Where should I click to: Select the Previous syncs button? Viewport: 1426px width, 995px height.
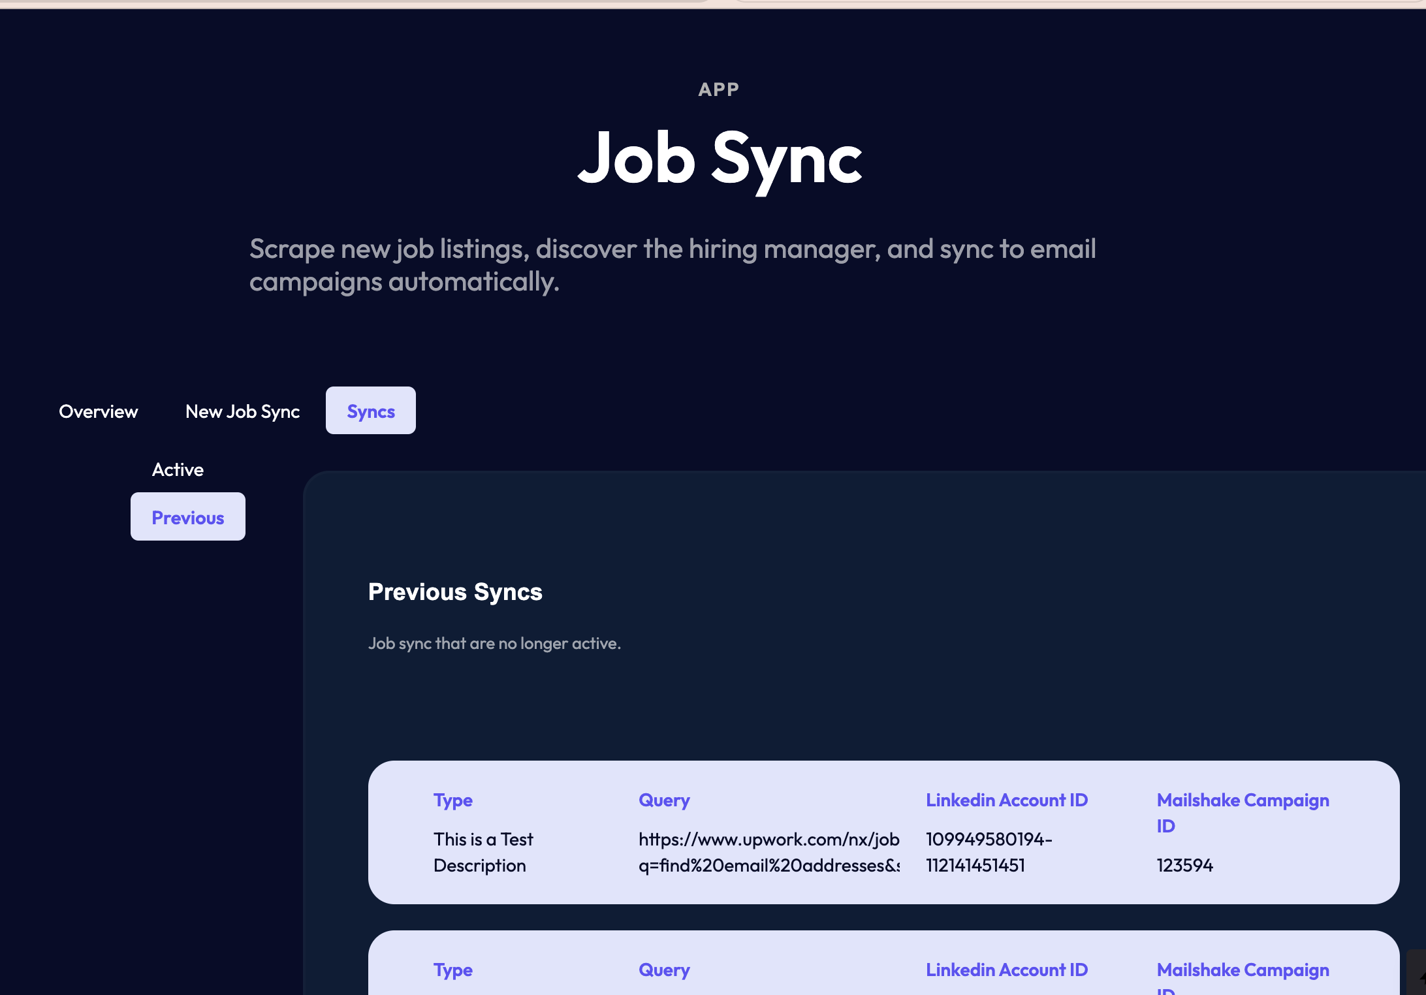pyautogui.click(x=188, y=517)
